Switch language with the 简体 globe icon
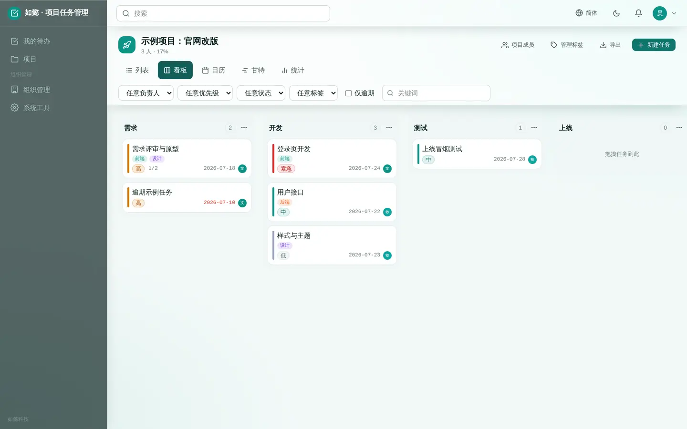 coord(586,13)
